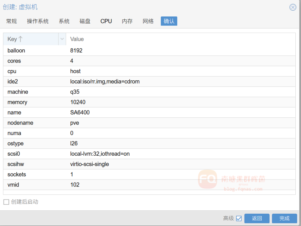The image size is (301, 226).
Task: Click the 完成 finish button
Action: (x=284, y=218)
